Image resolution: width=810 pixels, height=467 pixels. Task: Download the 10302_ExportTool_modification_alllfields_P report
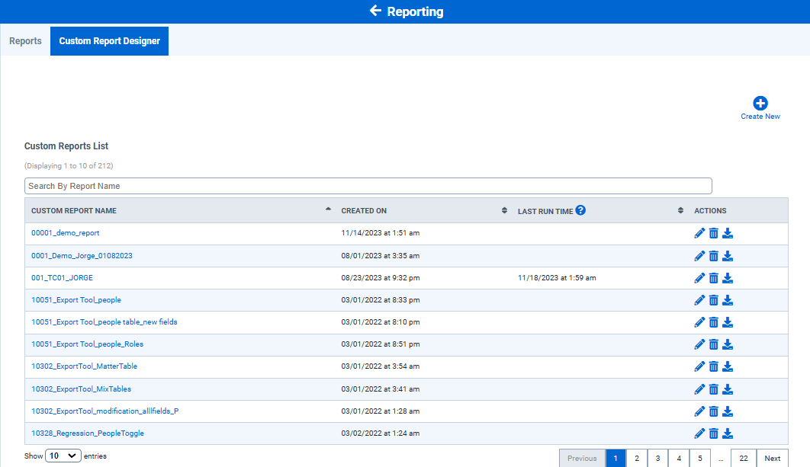(x=728, y=412)
